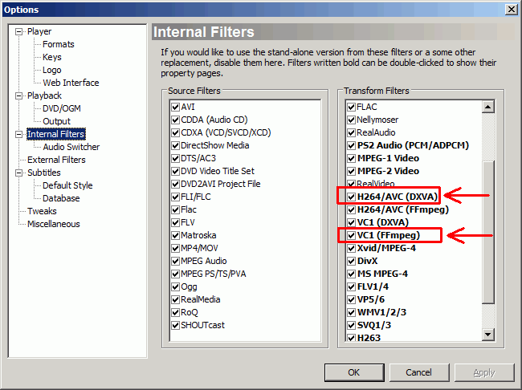Toggle the MPEG-2 Video filter
522x390 pixels.
(351, 172)
